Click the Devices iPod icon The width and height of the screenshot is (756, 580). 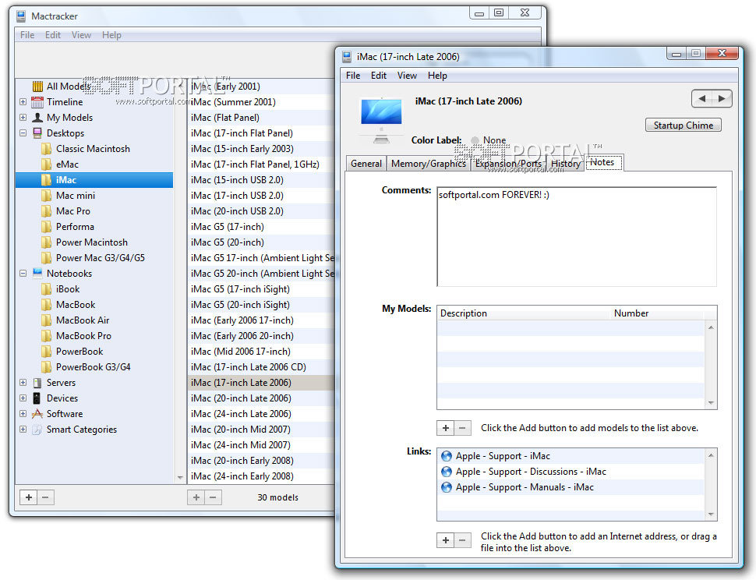pos(37,398)
